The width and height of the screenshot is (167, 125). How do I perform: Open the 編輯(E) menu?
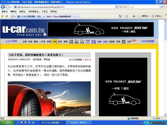coord(14,11)
